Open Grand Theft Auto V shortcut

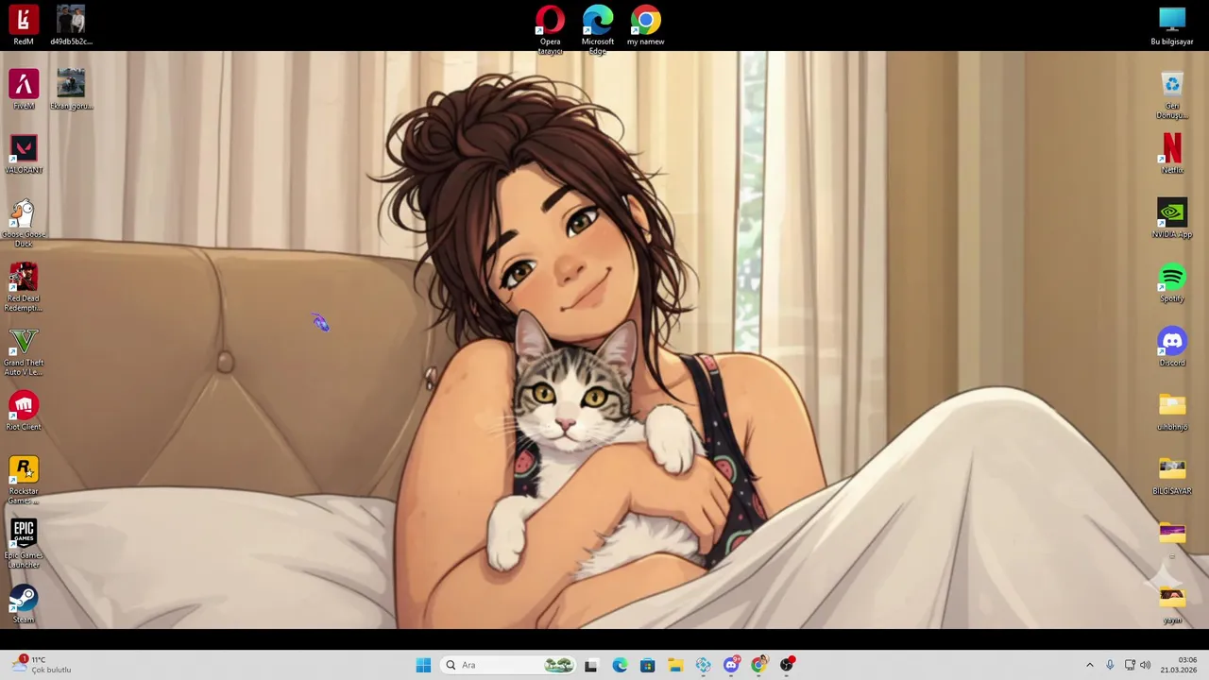tap(24, 351)
